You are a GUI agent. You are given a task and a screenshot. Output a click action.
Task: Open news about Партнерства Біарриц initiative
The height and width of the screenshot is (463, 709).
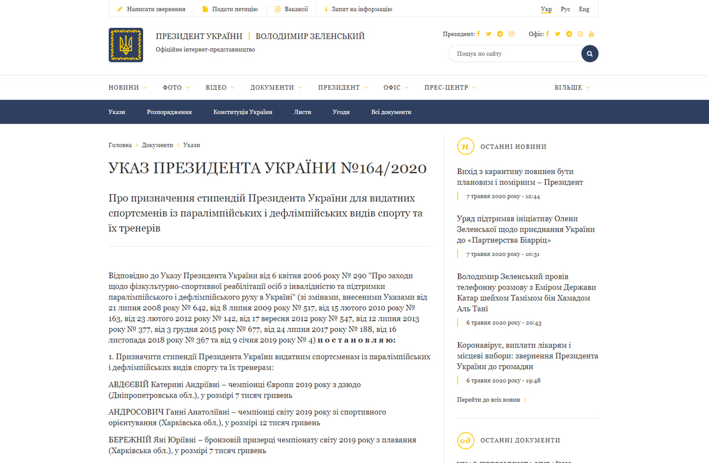tap(526, 229)
